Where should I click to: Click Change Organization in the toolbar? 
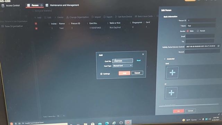click(78, 17)
